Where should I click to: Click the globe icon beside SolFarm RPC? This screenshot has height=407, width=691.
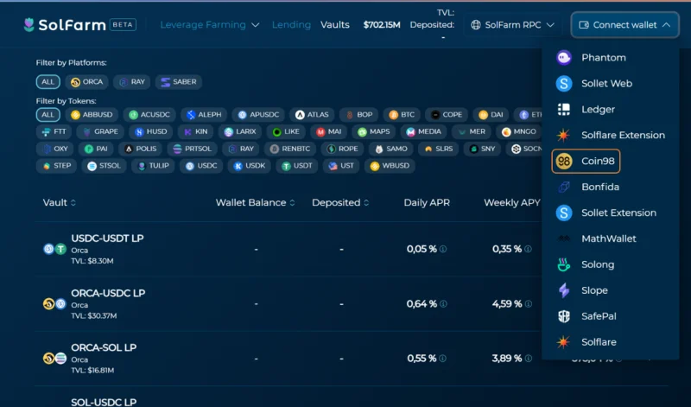476,25
